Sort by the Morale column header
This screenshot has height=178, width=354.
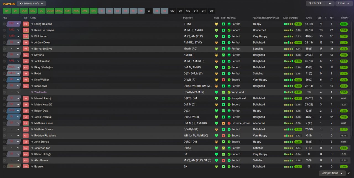[231, 18]
